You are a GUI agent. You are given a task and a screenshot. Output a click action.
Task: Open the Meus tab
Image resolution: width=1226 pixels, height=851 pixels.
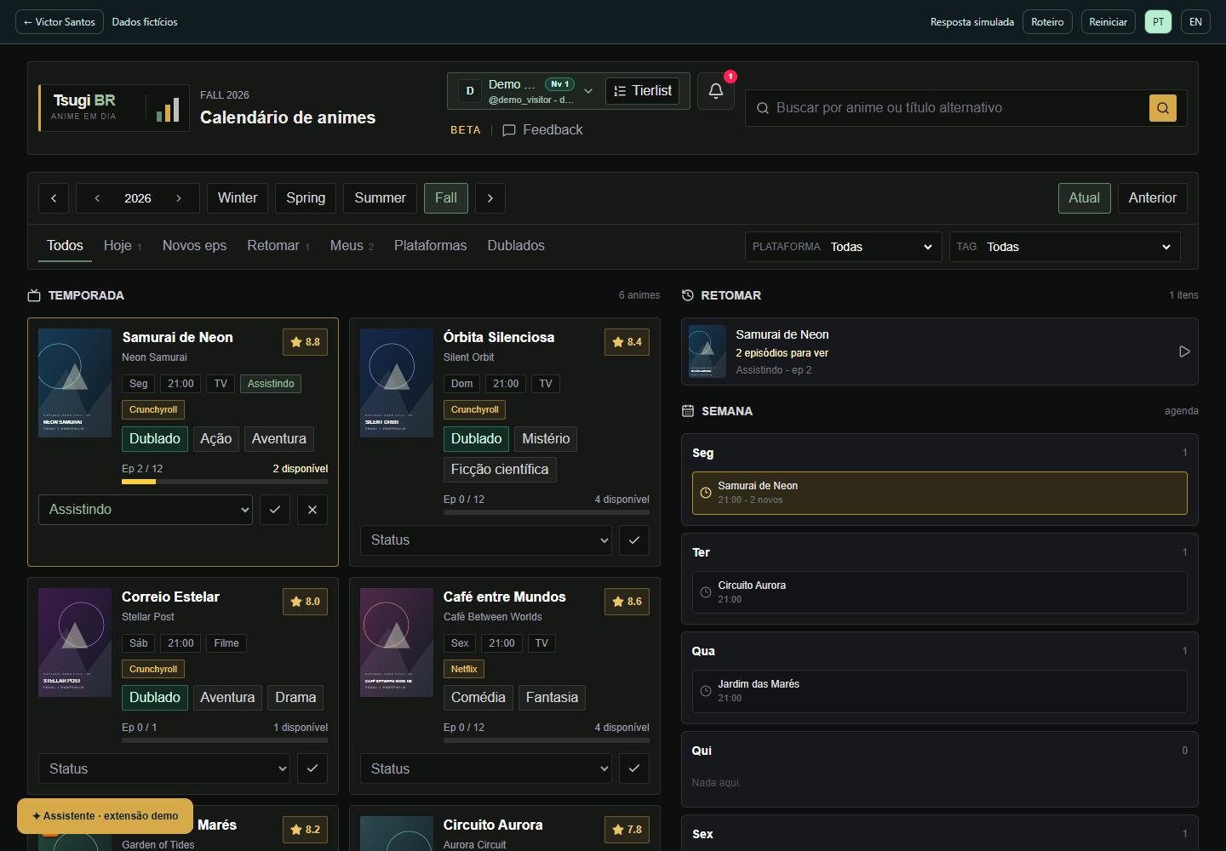(352, 246)
